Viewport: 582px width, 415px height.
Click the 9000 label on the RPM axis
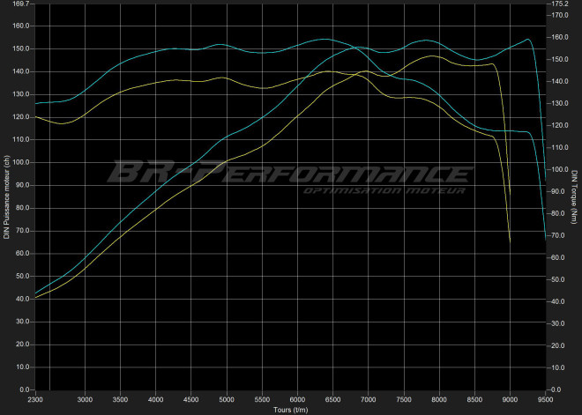tap(511, 399)
